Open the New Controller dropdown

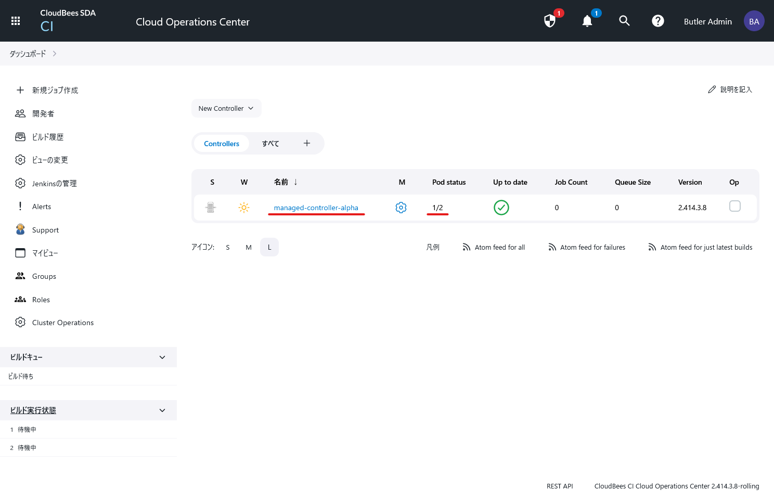click(x=226, y=108)
